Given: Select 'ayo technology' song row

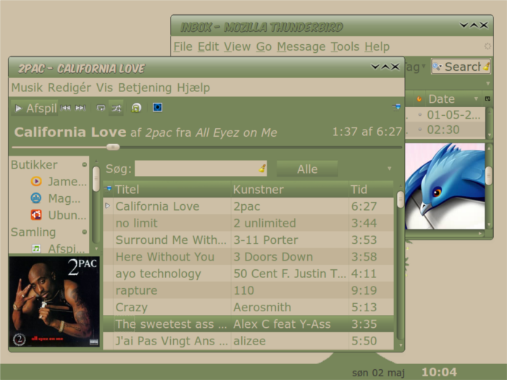Looking at the screenshot, I should tap(248, 274).
